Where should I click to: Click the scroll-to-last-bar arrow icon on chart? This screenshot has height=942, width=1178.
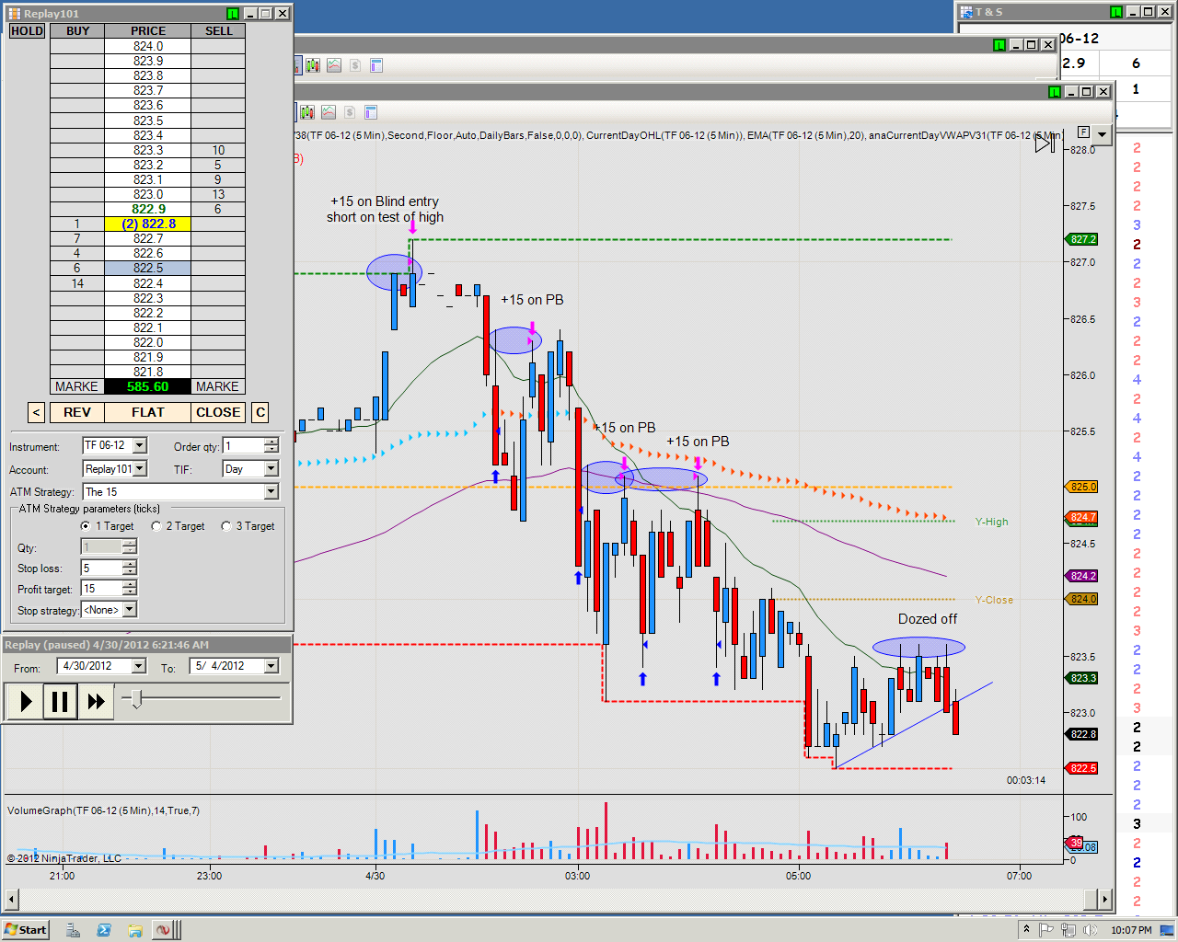[1044, 143]
